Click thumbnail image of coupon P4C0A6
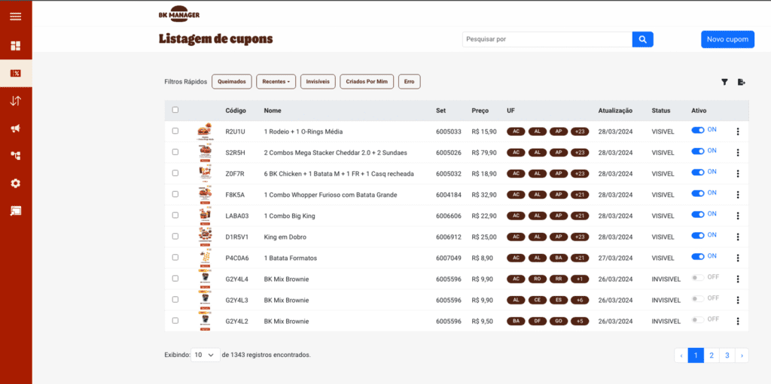The image size is (771, 384). tap(205, 258)
